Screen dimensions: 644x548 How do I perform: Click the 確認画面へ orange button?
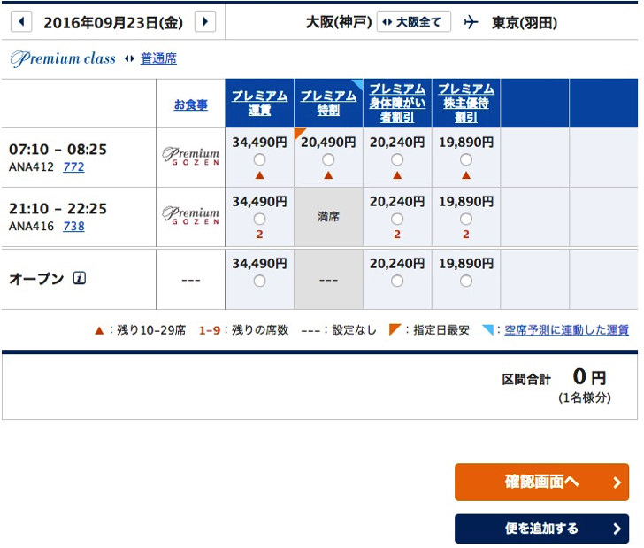[x=541, y=482]
